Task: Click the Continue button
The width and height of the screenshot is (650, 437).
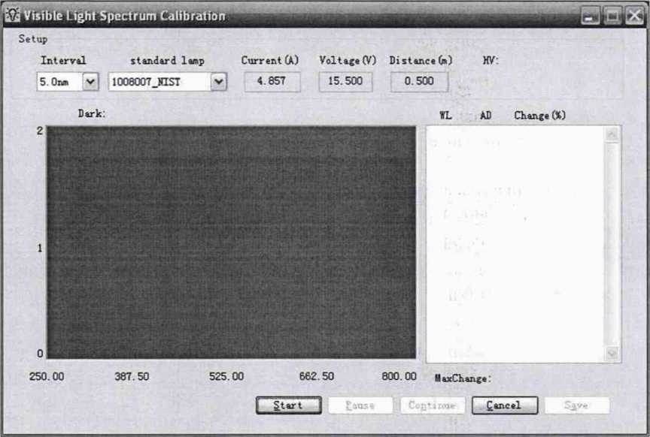Action: [432, 405]
